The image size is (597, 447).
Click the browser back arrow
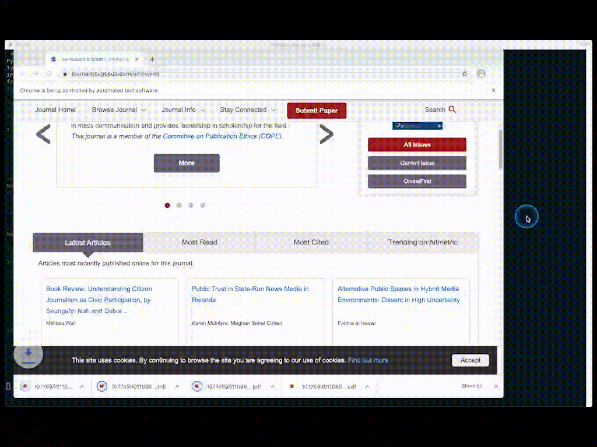(23, 74)
